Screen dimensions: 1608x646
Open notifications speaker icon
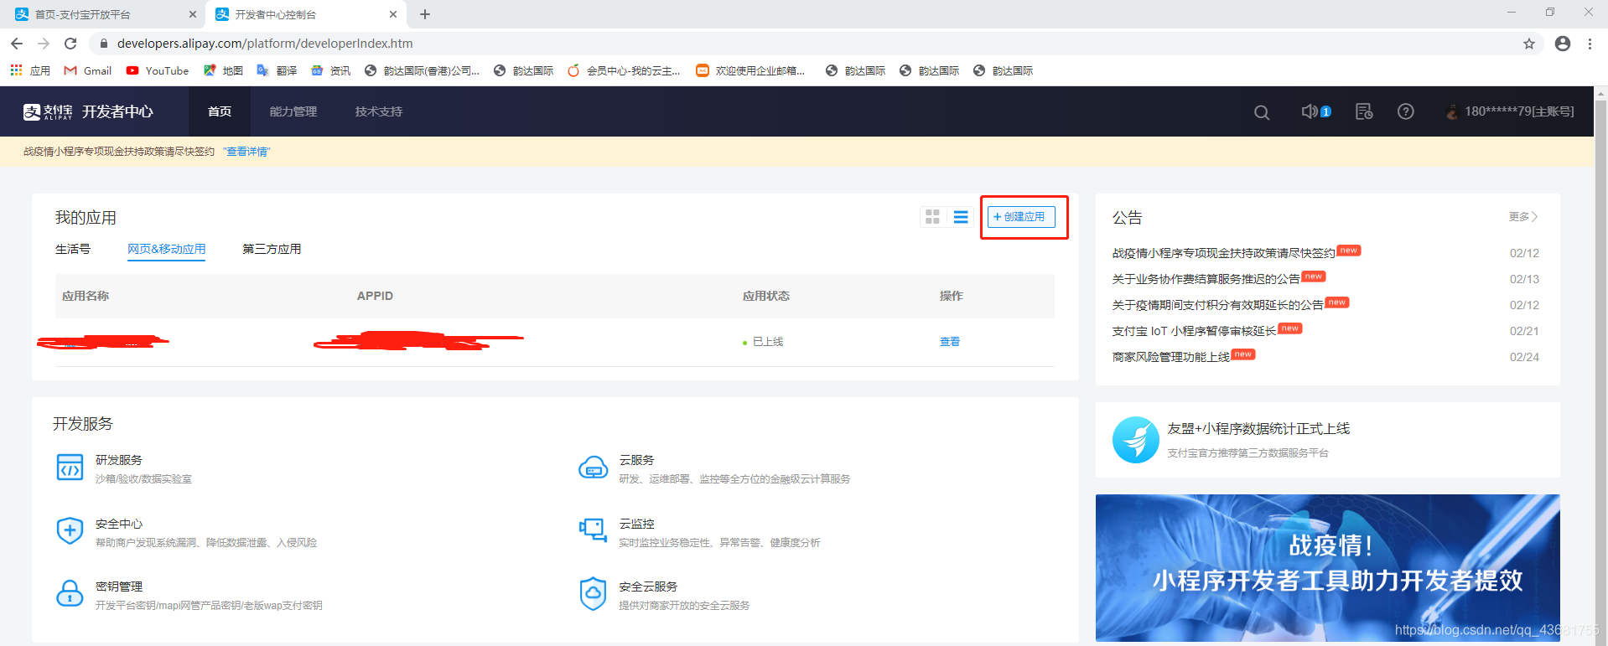pyautogui.click(x=1310, y=111)
